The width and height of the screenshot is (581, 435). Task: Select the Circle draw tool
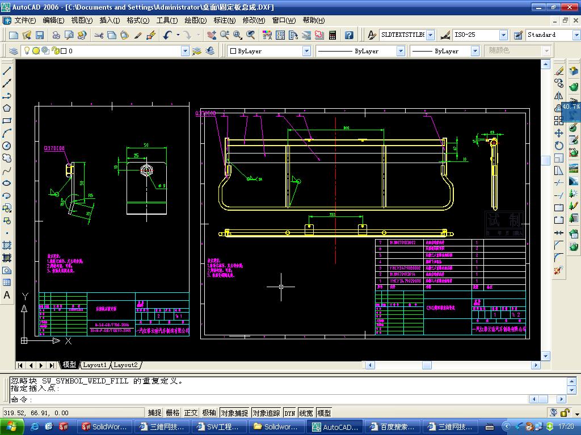coord(7,146)
